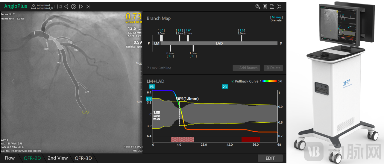Click the collapse fullscreen arrows icon

coord(279,7)
